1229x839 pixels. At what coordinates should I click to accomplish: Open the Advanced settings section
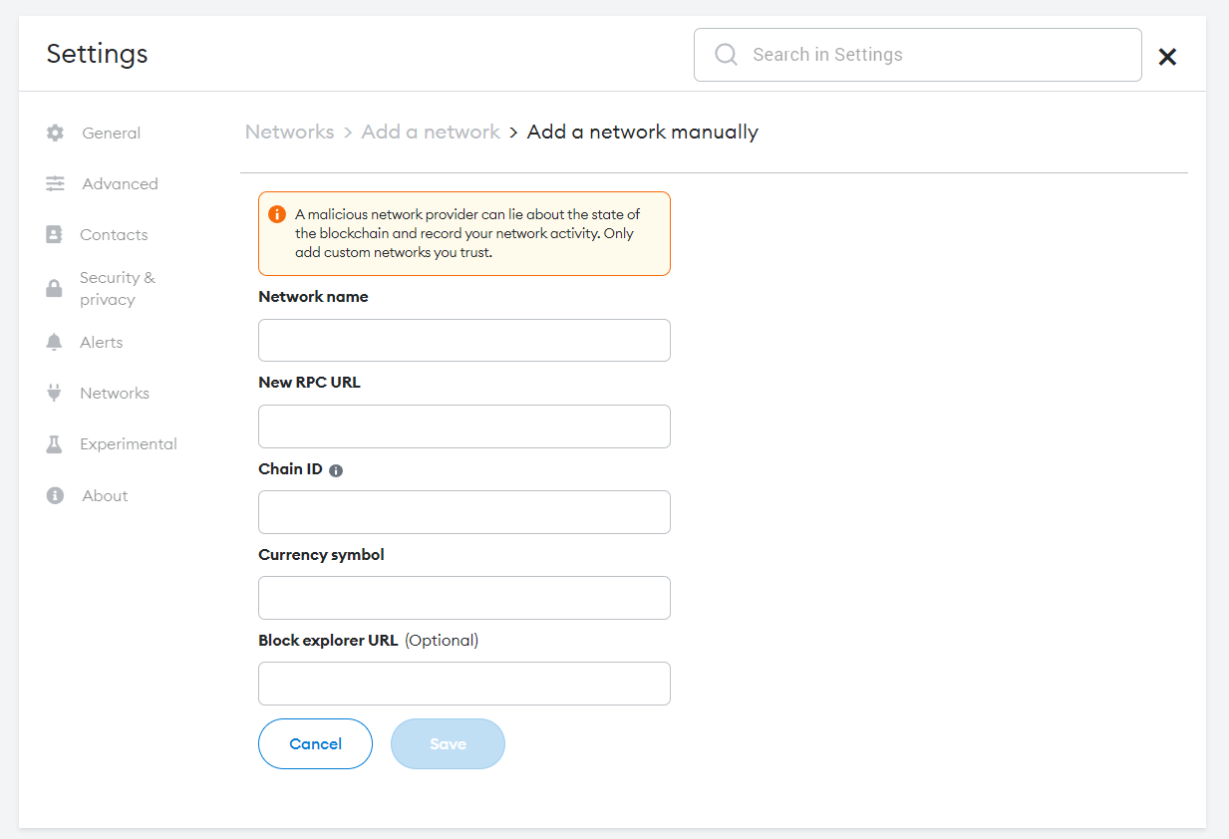pos(120,183)
